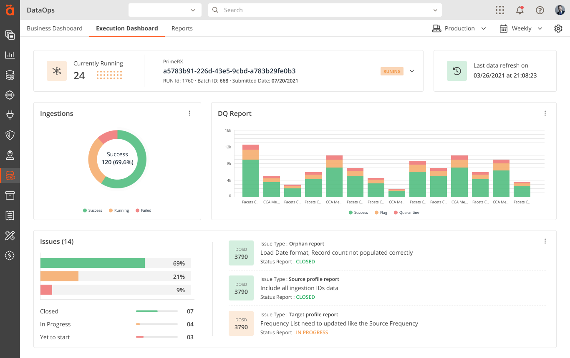Toggle the Quarantine legend in DQ Report

click(x=406, y=213)
